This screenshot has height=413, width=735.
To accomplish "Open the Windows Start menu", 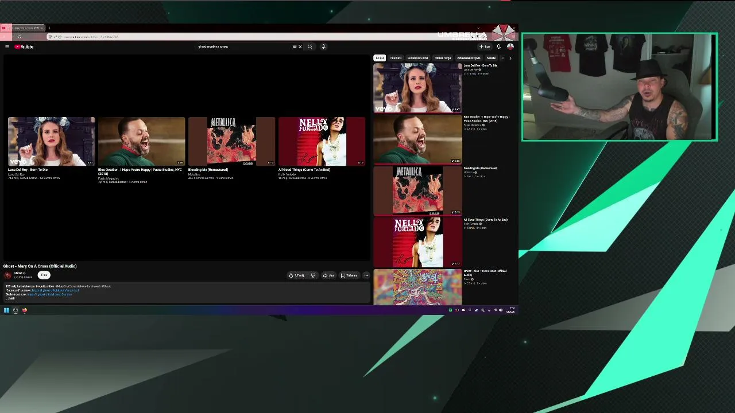I will pos(6,310).
